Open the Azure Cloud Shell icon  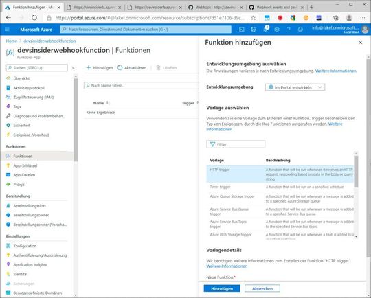point(242,30)
